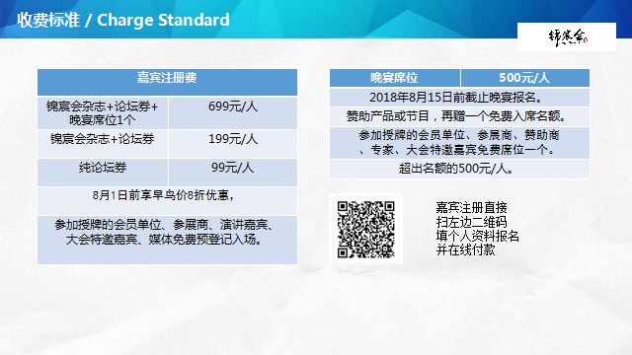Select the 99元/人 price cell

pyautogui.click(x=233, y=173)
